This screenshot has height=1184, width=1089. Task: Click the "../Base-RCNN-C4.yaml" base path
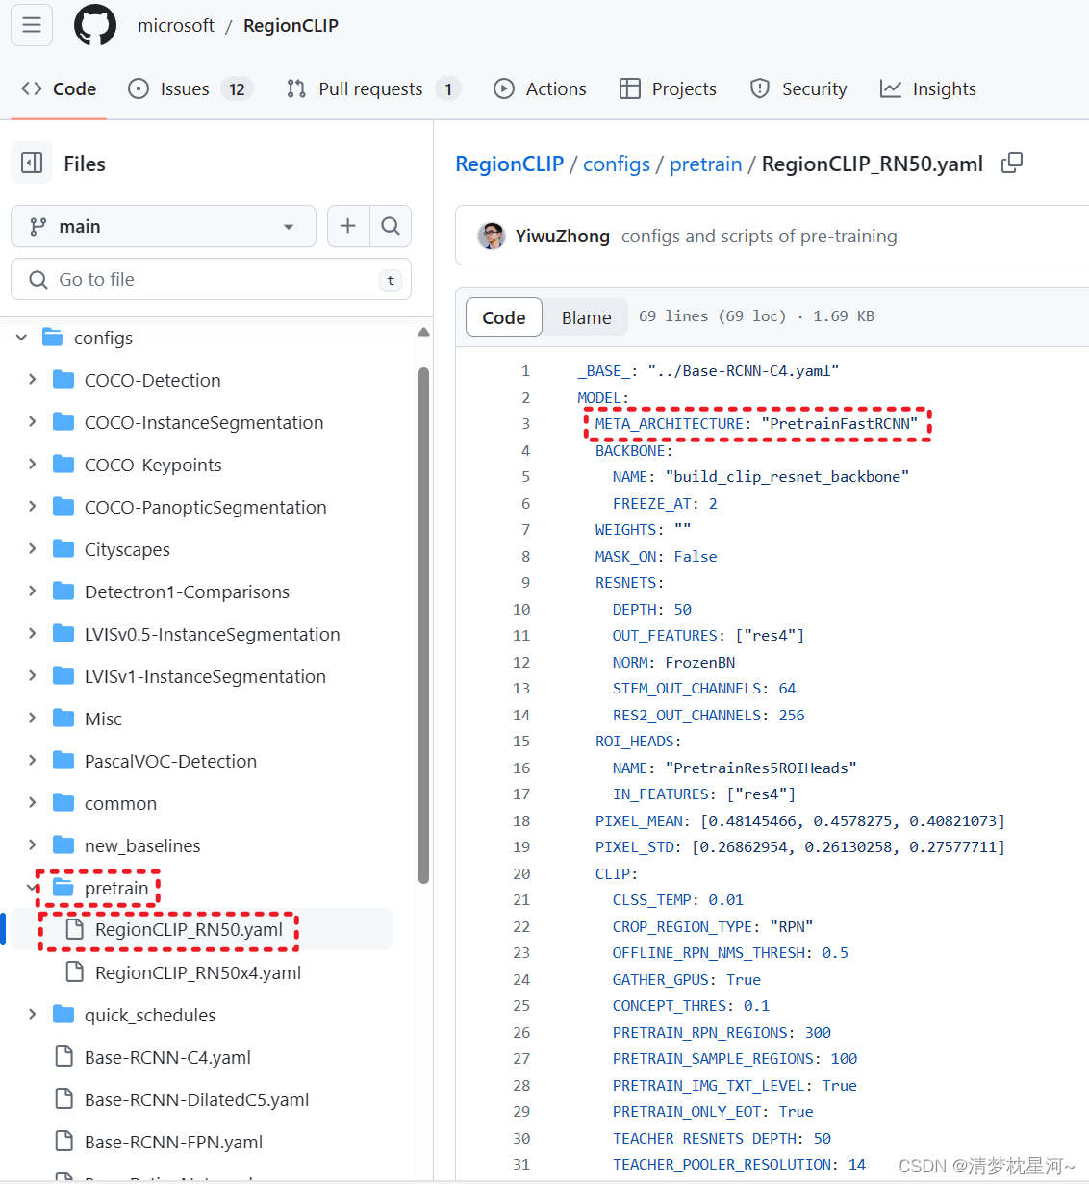click(x=743, y=370)
